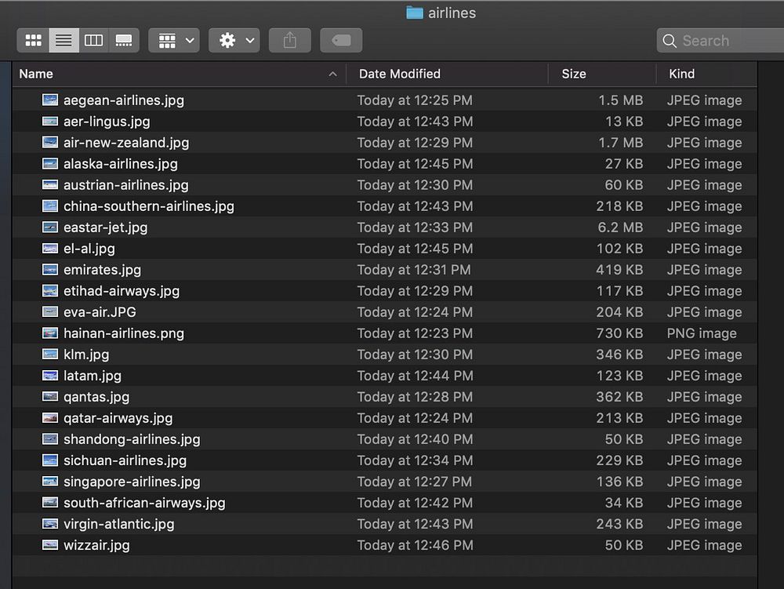This screenshot has width=784, height=589.
Task: Click the Edit Tags toolbar button
Action: coord(341,41)
